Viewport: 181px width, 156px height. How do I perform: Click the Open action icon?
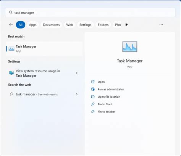(x=93, y=82)
